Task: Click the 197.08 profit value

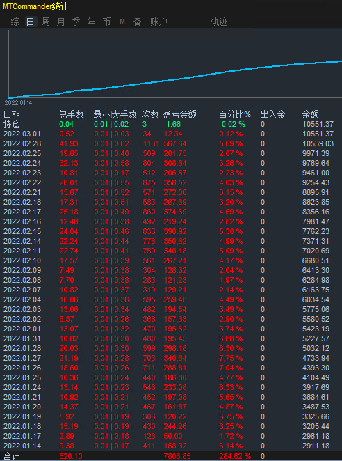Action: click(x=175, y=397)
